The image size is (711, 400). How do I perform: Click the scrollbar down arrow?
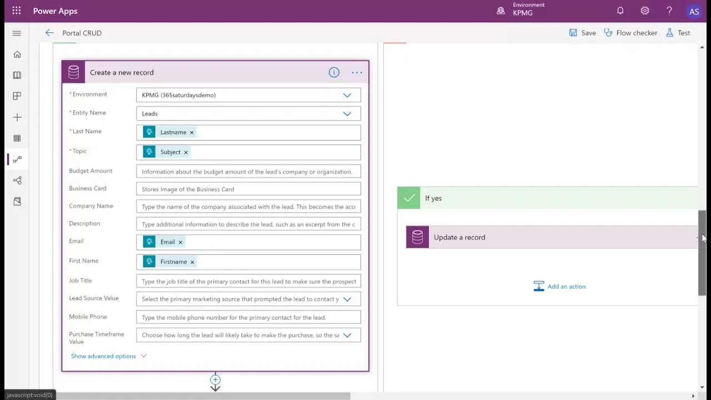(x=702, y=387)
